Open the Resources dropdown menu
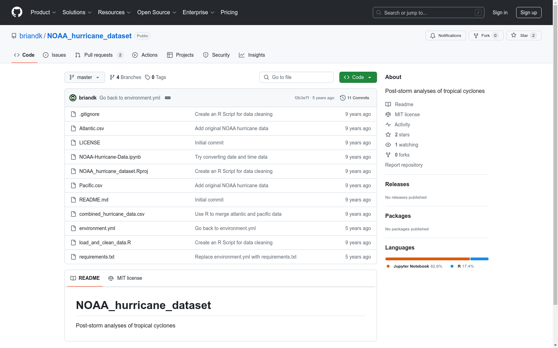Viewport: 558px width, 348px height. point(114,13)
